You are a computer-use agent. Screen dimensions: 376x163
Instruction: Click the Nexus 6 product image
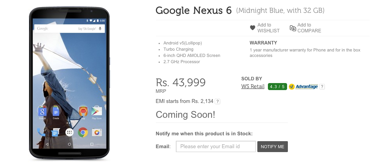(70, 81)
